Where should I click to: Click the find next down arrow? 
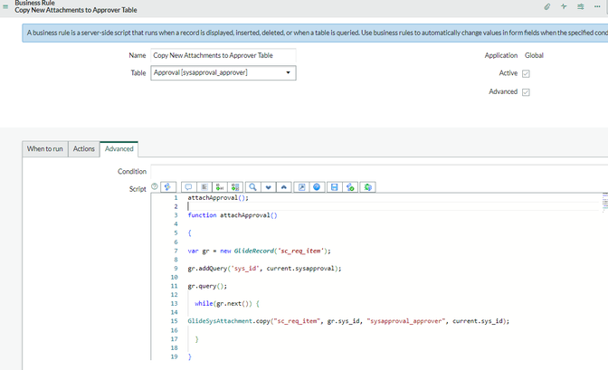point(269,187)
